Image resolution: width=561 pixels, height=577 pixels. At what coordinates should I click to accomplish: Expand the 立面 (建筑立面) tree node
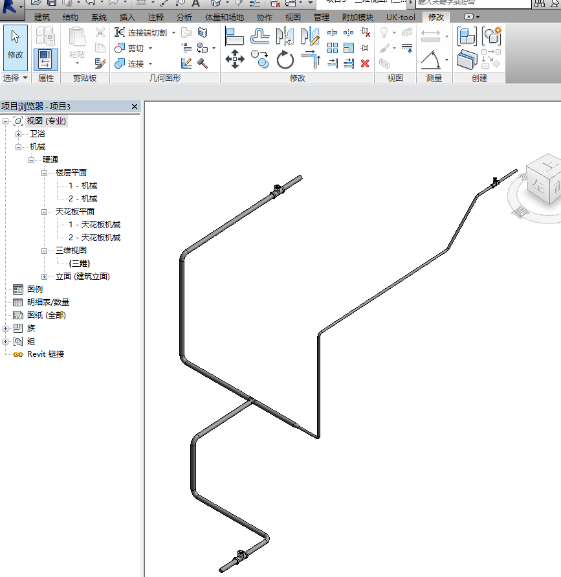(45, 277)
